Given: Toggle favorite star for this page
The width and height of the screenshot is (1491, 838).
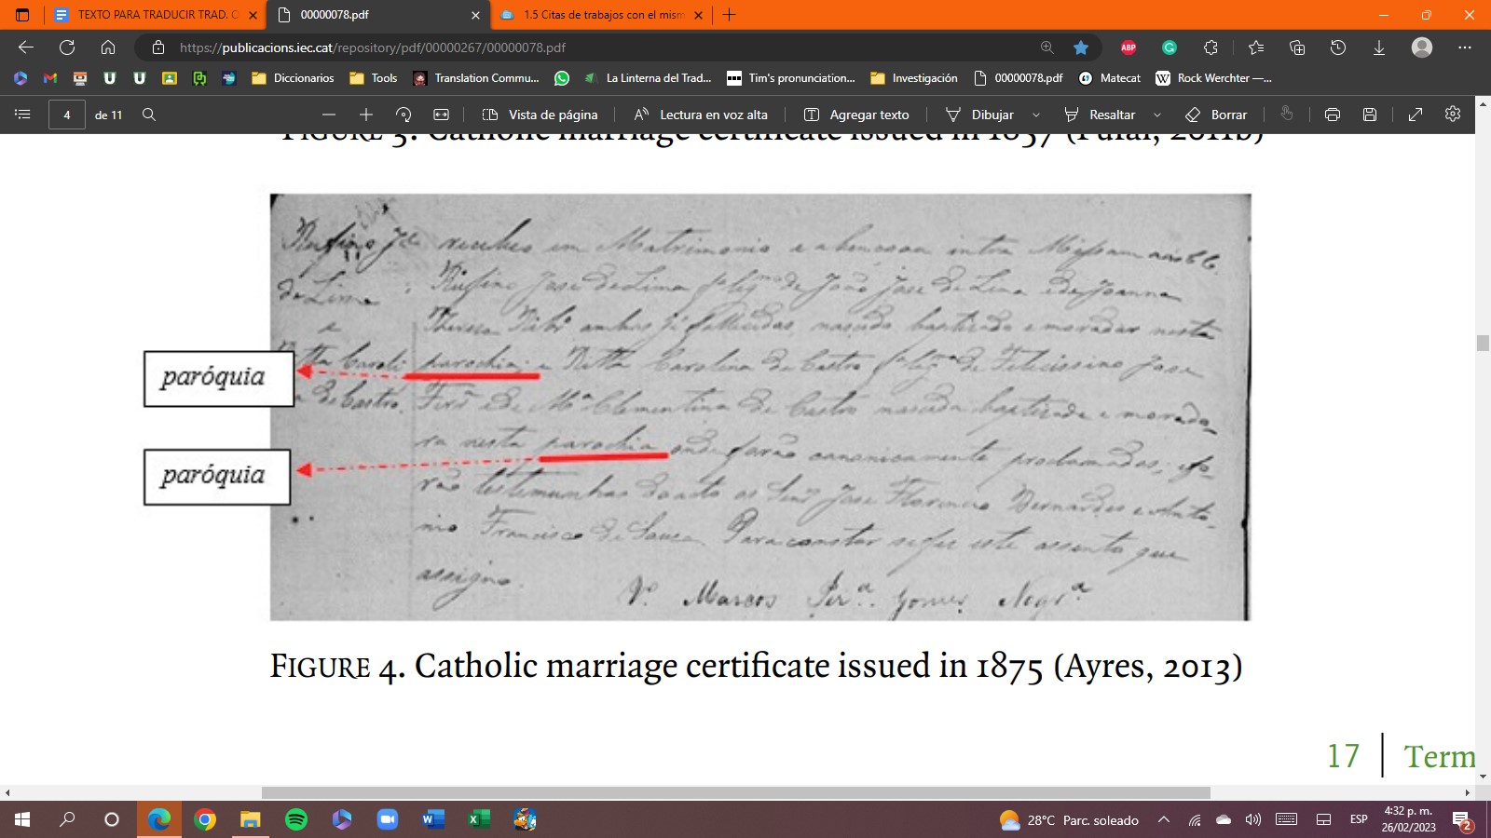Looking at the screenshot, I should (1081, 47).
